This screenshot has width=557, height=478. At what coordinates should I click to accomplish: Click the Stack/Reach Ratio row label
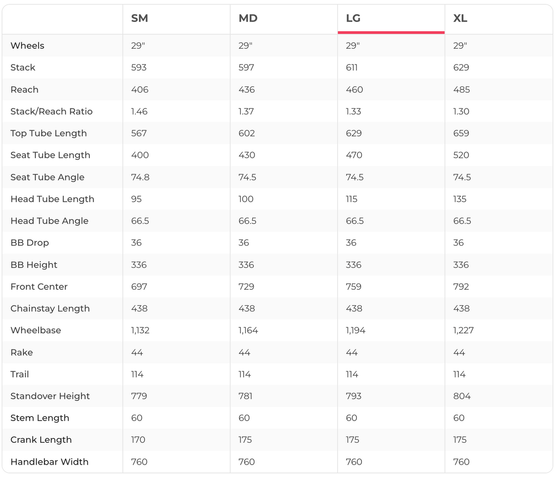[x=51, y=112]
